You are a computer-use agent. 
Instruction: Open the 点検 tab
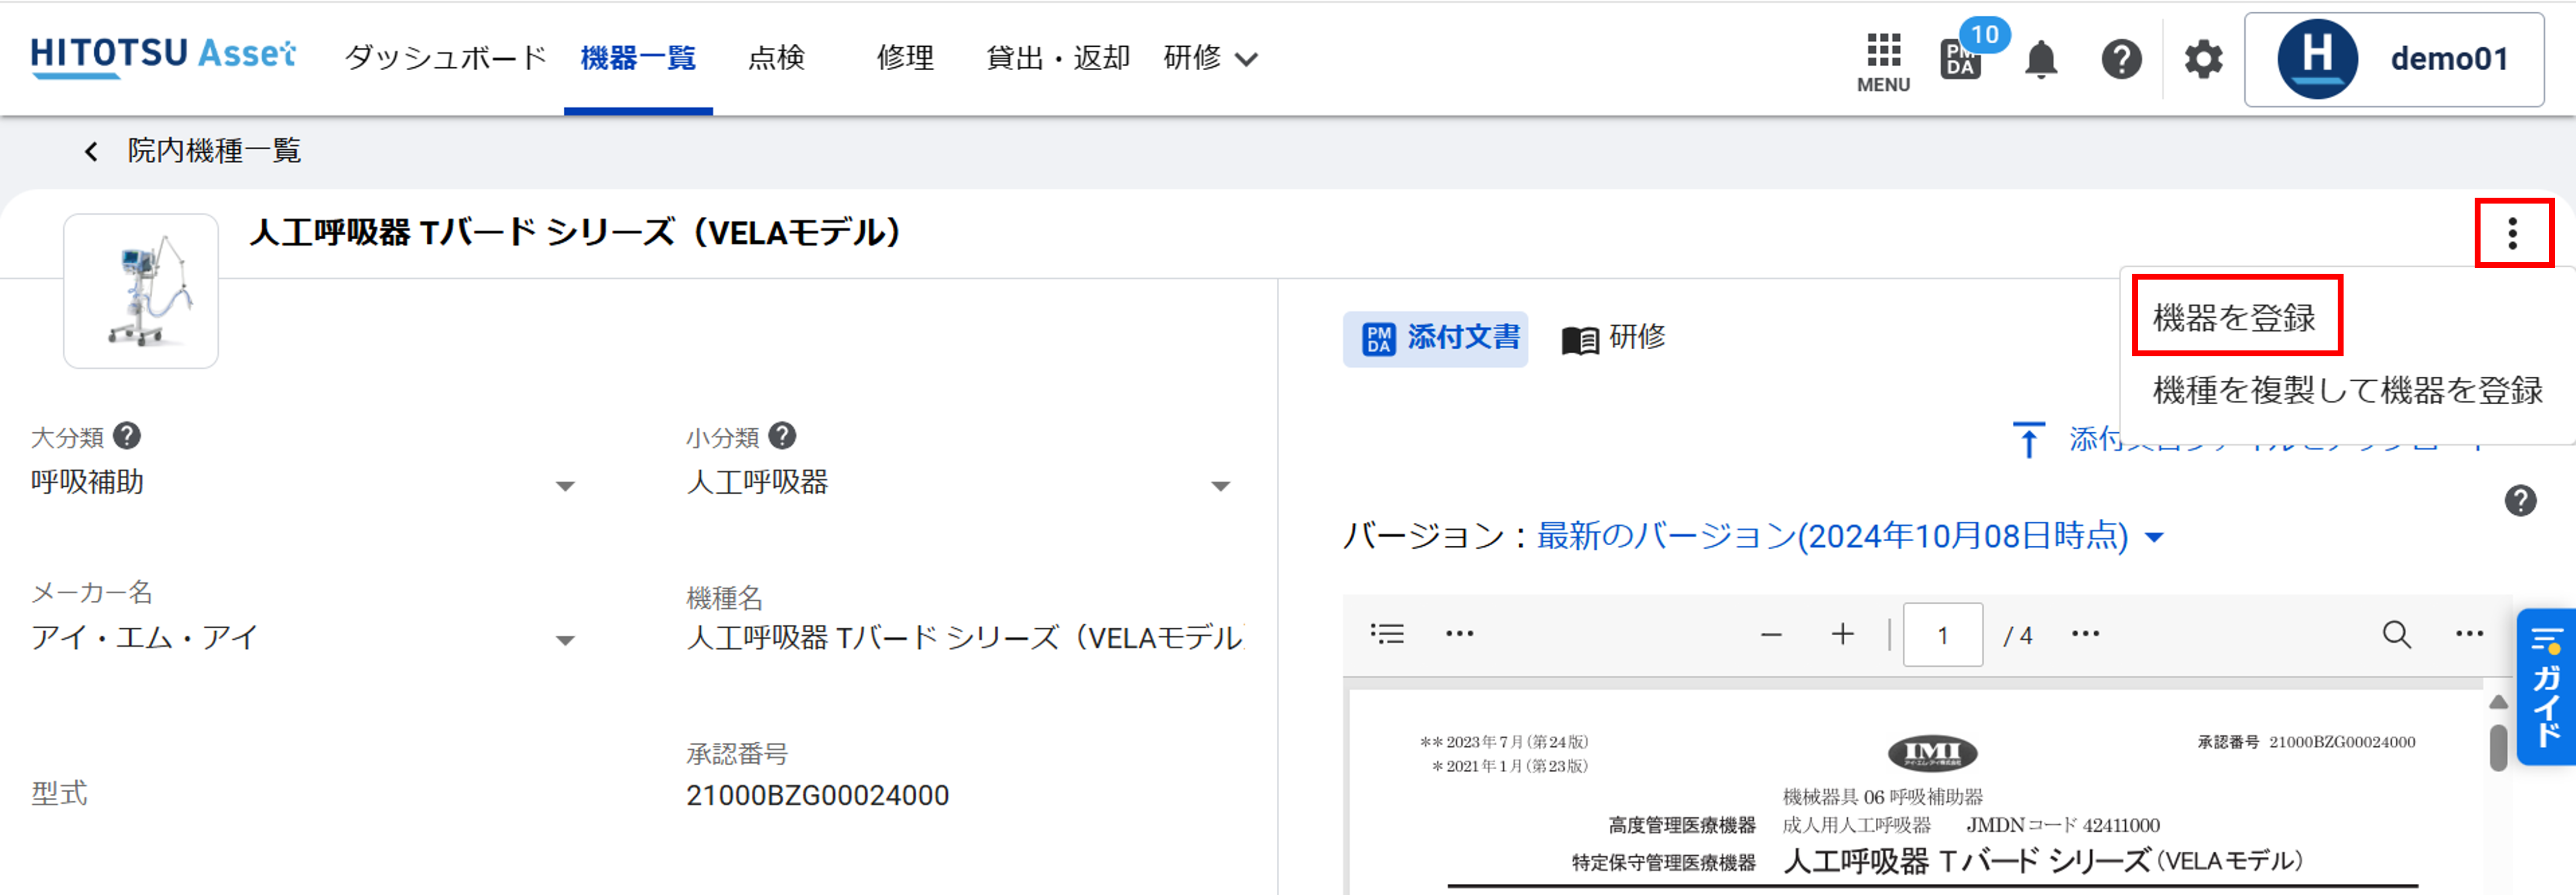(x=776, y=58)
